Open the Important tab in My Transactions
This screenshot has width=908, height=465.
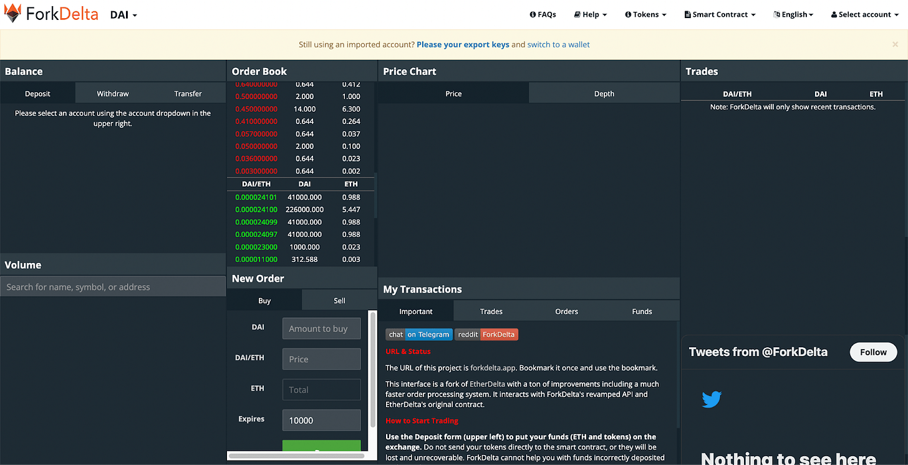click(x=416, y=311)
